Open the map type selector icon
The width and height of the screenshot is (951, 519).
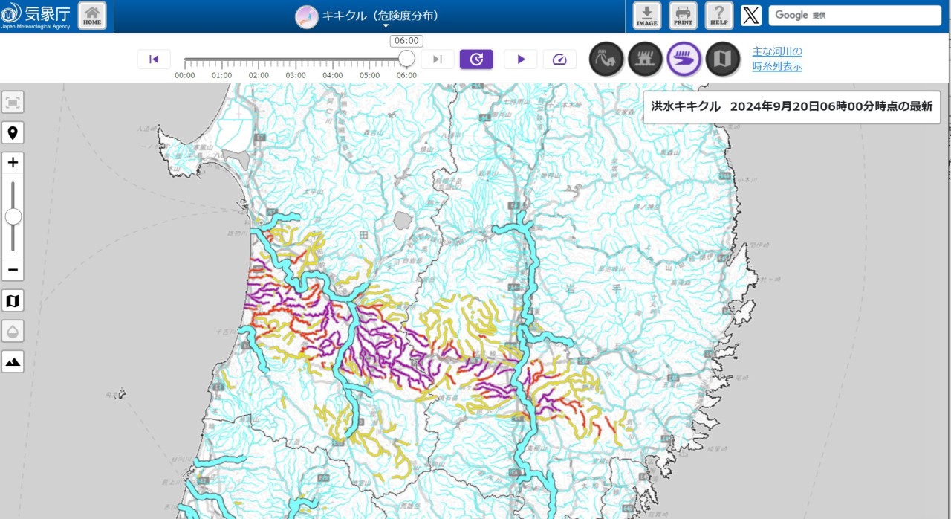pos(13,301)
